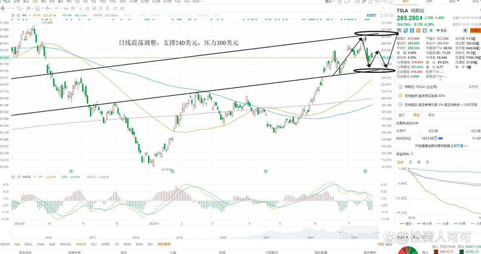Click the VS compare button in top toolbar

[x=378, y=2]
